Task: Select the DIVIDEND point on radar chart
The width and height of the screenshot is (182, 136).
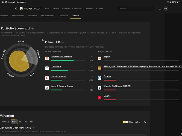Action: [4, 54]
